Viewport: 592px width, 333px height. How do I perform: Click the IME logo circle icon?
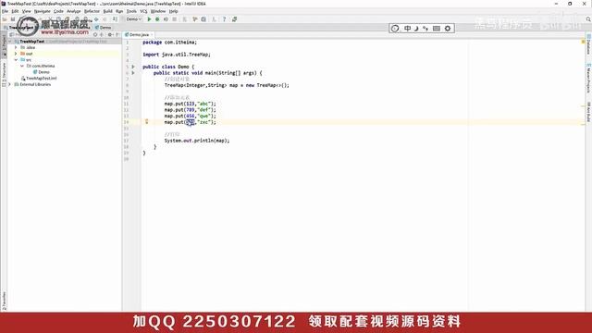click(395, 29)
